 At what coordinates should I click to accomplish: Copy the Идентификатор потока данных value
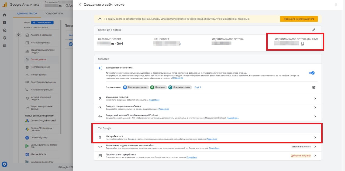[x=302, y=43]
